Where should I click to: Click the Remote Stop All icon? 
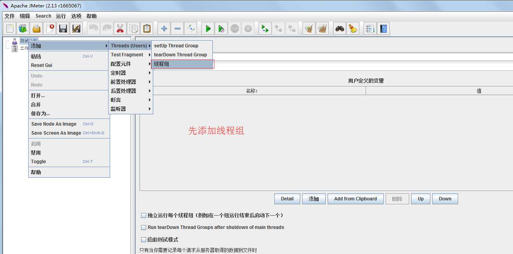(x=279, y=29)
